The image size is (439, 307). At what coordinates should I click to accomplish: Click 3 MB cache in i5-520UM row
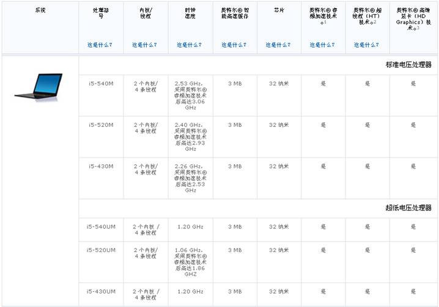[x=235, y=250]
